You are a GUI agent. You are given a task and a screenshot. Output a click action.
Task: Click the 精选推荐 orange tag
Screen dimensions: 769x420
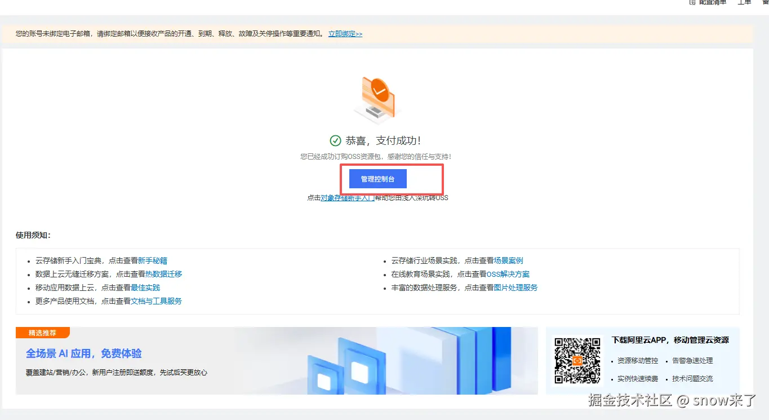coord(43,333)
